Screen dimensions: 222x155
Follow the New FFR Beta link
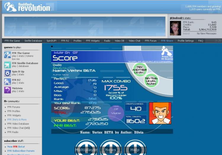click(x=16, y=147)
